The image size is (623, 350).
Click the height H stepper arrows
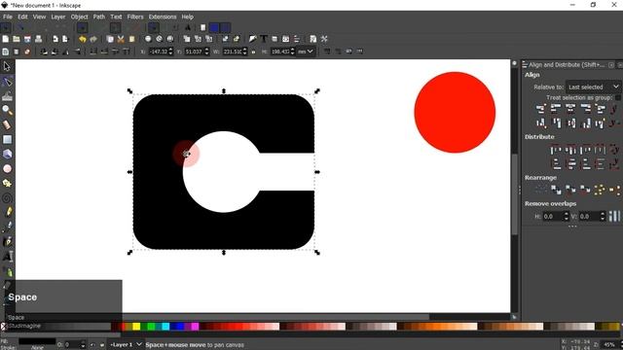click(292, 52)
